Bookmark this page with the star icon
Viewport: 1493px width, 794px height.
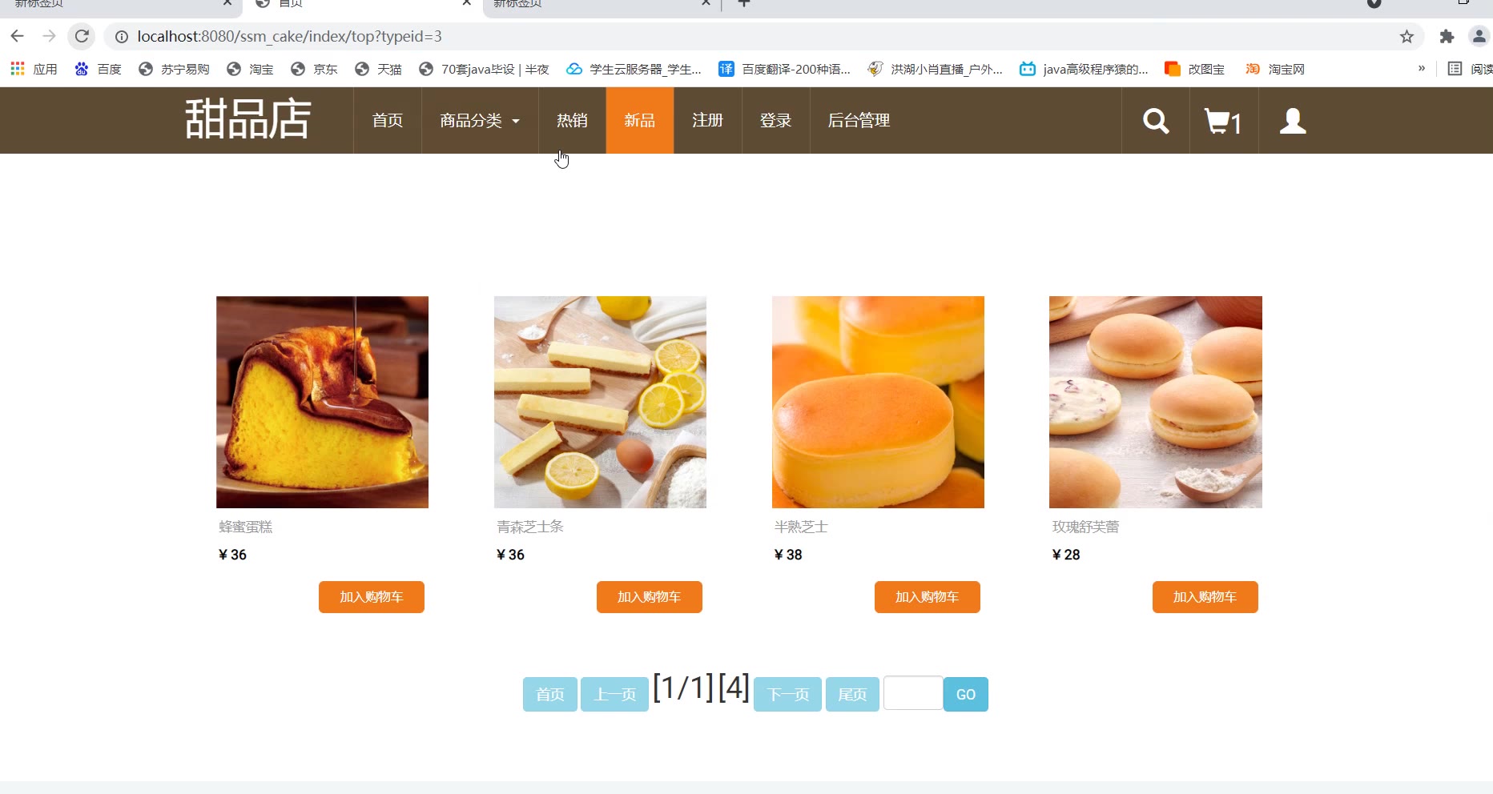tap(1406, 36)
